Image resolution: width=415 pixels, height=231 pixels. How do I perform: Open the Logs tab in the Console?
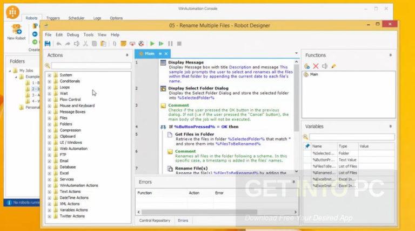(x=97, y=18)
